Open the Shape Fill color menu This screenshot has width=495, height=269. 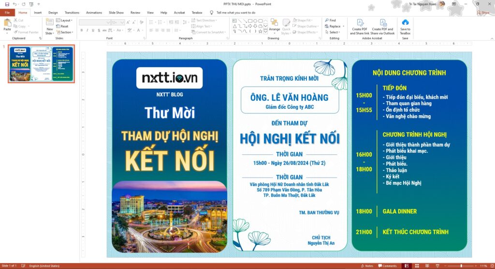pyautogui.click(x=303, y=20)
